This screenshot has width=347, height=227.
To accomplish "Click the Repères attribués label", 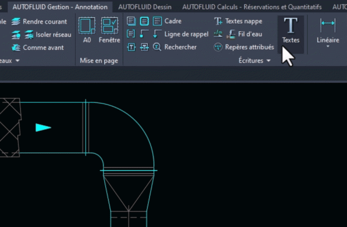I will tap(250, 47).
